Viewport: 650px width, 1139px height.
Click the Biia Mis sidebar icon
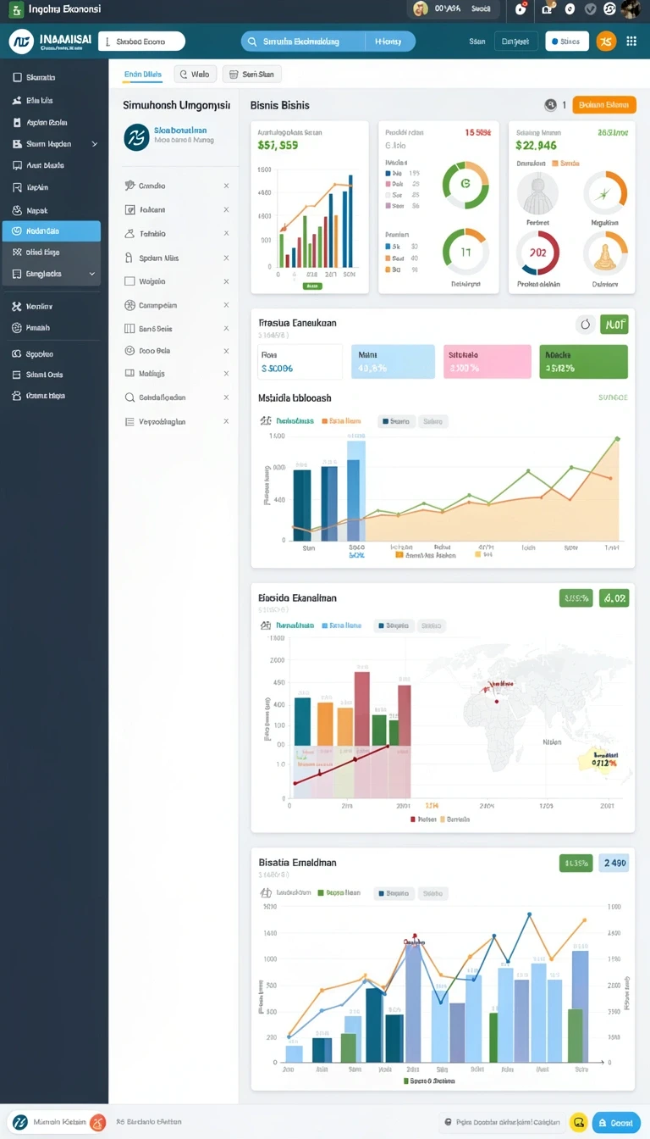tap(17, 100)
